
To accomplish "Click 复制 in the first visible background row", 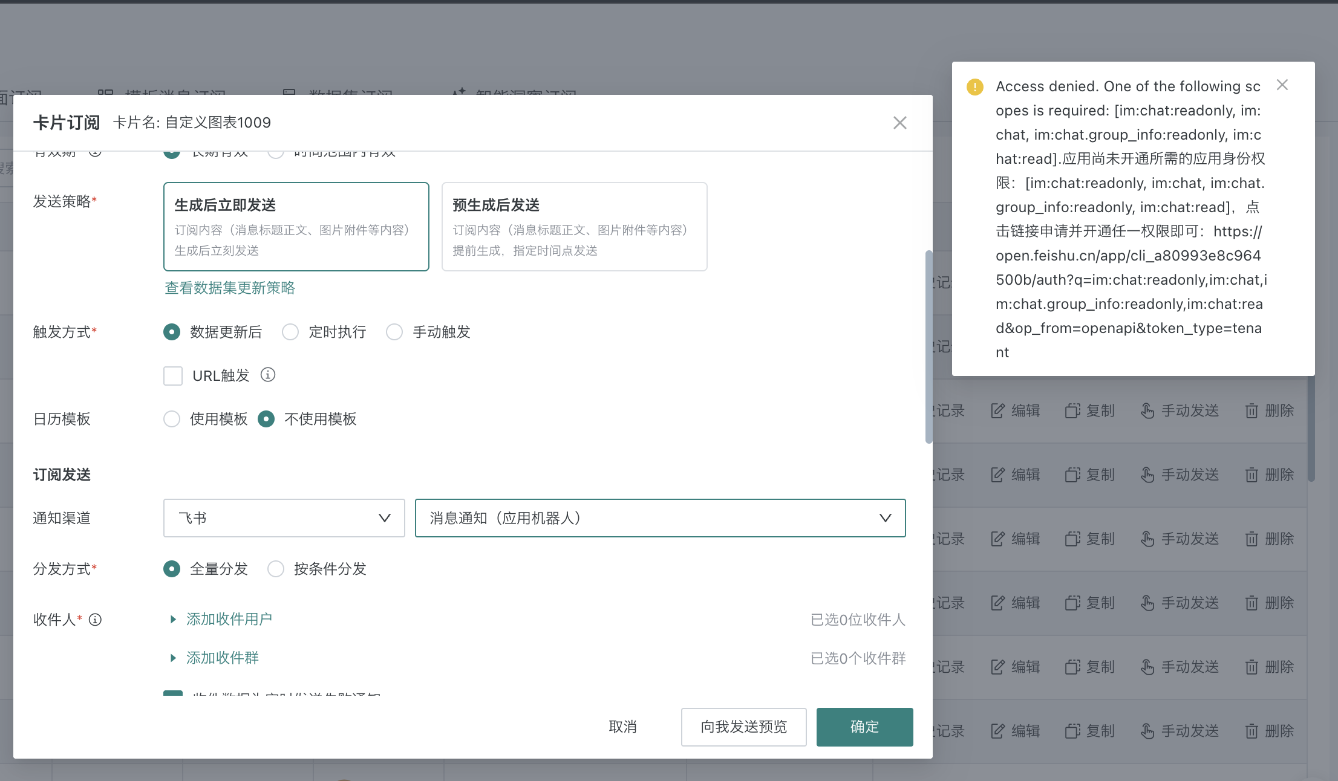I will [1090, 410].
